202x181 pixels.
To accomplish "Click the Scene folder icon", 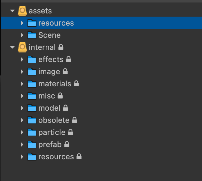I will click(x=32, y=35).
